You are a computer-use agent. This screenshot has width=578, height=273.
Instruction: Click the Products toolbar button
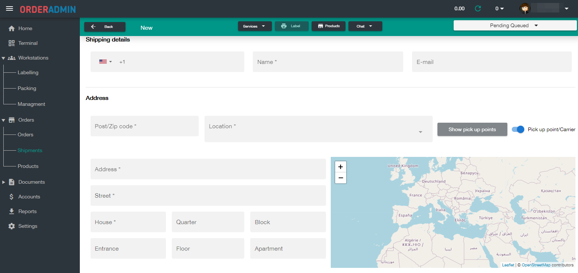coord(328,26)
